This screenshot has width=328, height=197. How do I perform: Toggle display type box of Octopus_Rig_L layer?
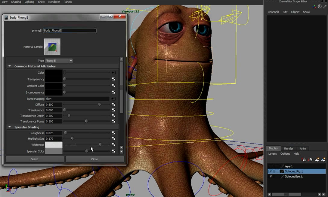point(277,171)
